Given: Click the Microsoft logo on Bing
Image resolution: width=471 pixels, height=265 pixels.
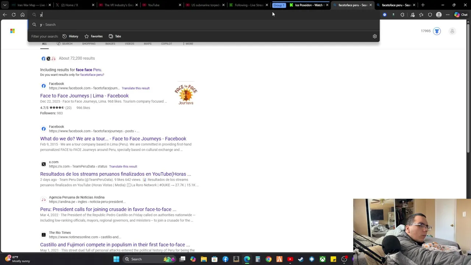Looking at the screenshot, I should click(x=13, y=31).
